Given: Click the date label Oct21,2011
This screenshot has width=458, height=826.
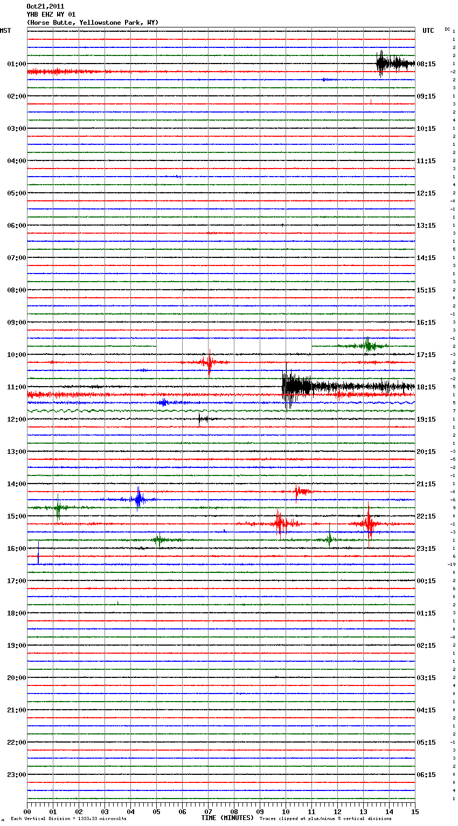Looking at the screenshot, I should pyautogui.click(x=45, y=6).
